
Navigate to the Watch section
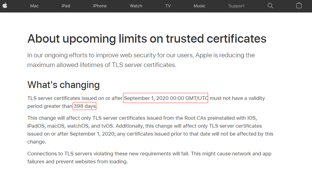[x=136, y=6]
